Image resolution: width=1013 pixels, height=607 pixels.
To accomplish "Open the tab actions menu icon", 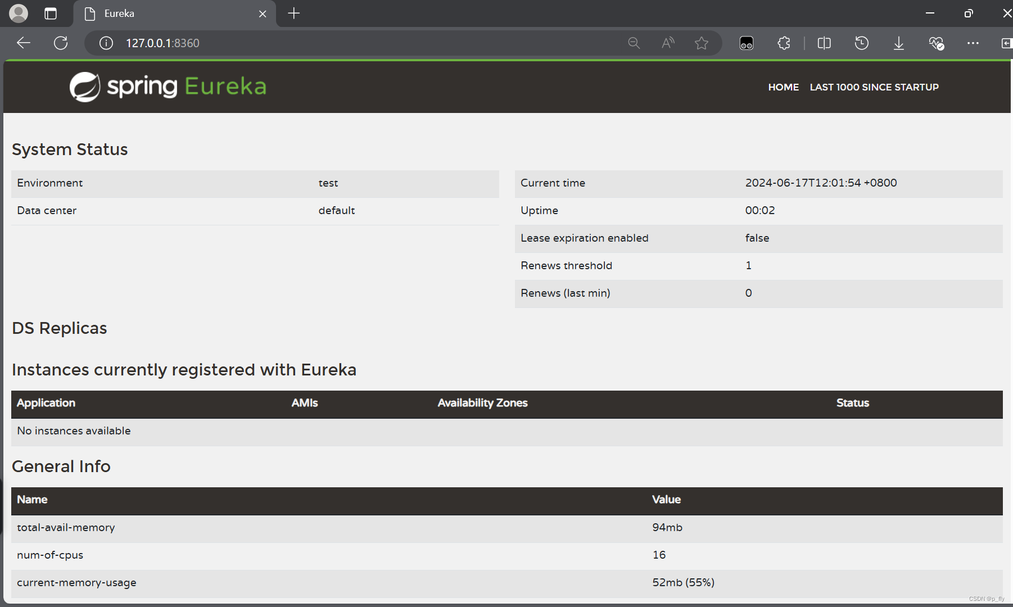I will [x=51, y=13].
